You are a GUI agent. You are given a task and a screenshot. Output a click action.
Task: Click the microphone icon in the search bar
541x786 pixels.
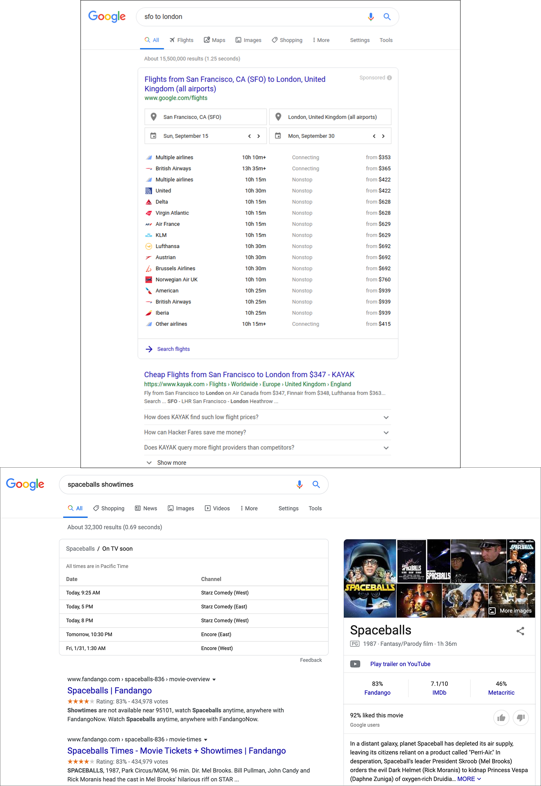pyautogui.click(x=370, y=17)
